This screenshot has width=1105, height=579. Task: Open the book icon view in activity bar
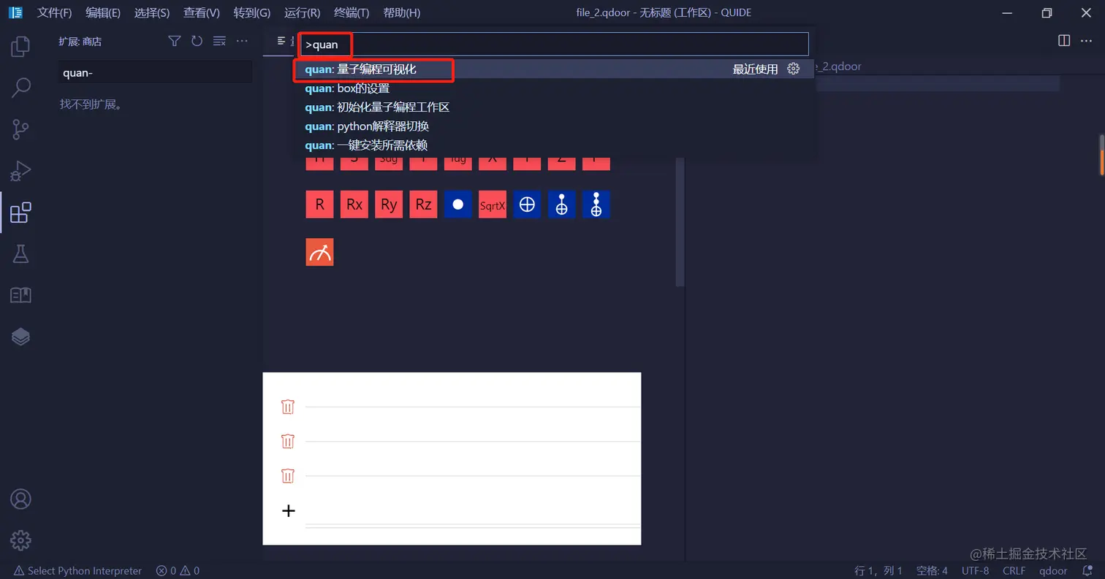(x=20, y=295)
